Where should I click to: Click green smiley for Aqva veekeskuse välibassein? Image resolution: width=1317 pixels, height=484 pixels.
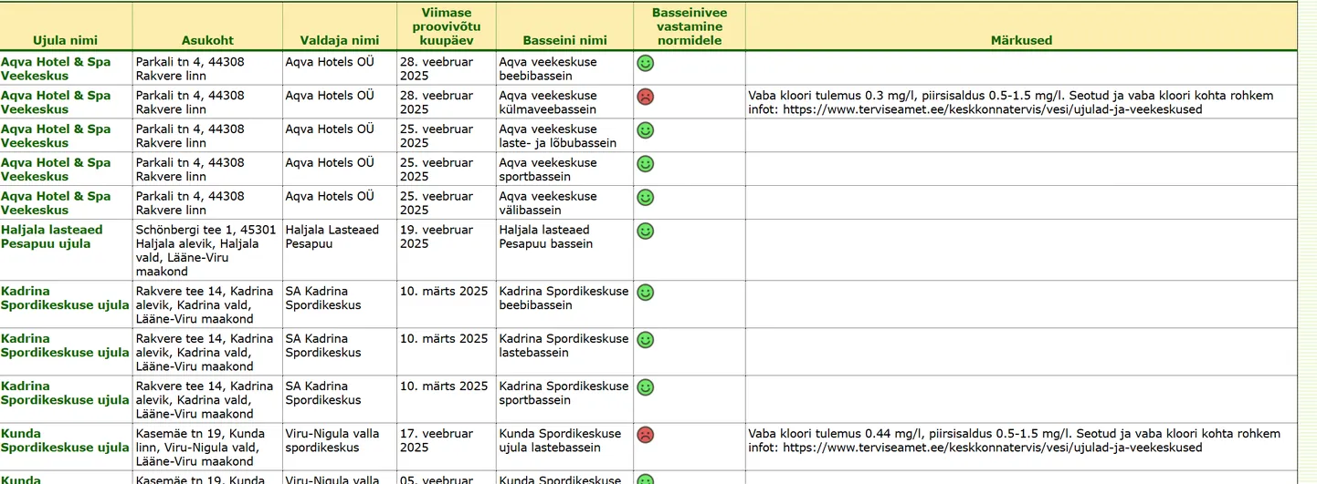(645, 198)
